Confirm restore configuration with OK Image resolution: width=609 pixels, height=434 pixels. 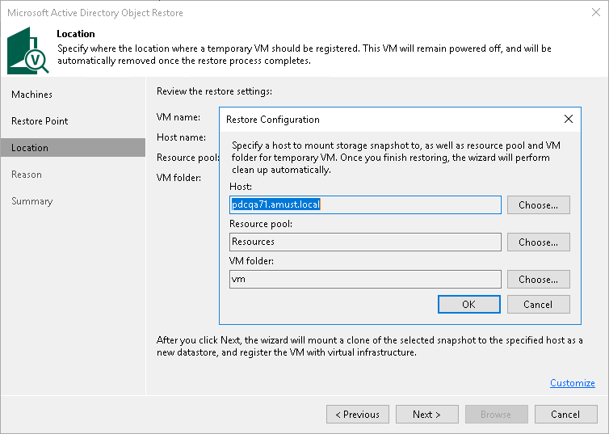pyautogui.click(x=468, y=305)
